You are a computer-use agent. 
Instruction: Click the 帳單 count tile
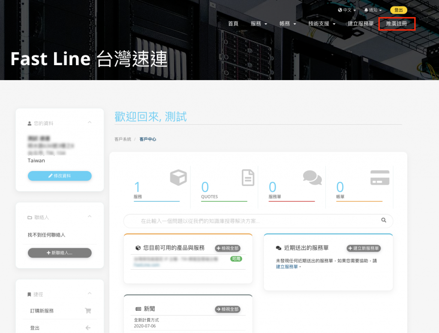click(359, 187)
